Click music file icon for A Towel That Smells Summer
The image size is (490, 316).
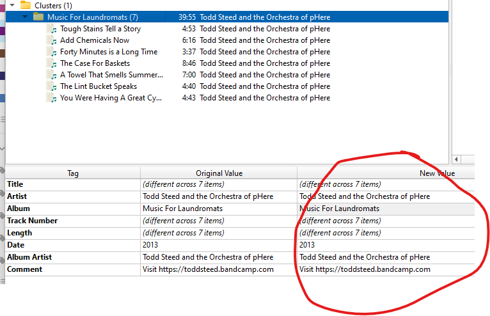coord(52,75)
